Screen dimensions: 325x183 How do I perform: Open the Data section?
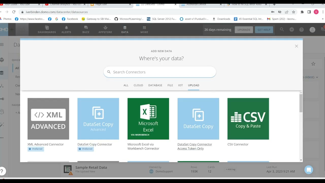125,29
